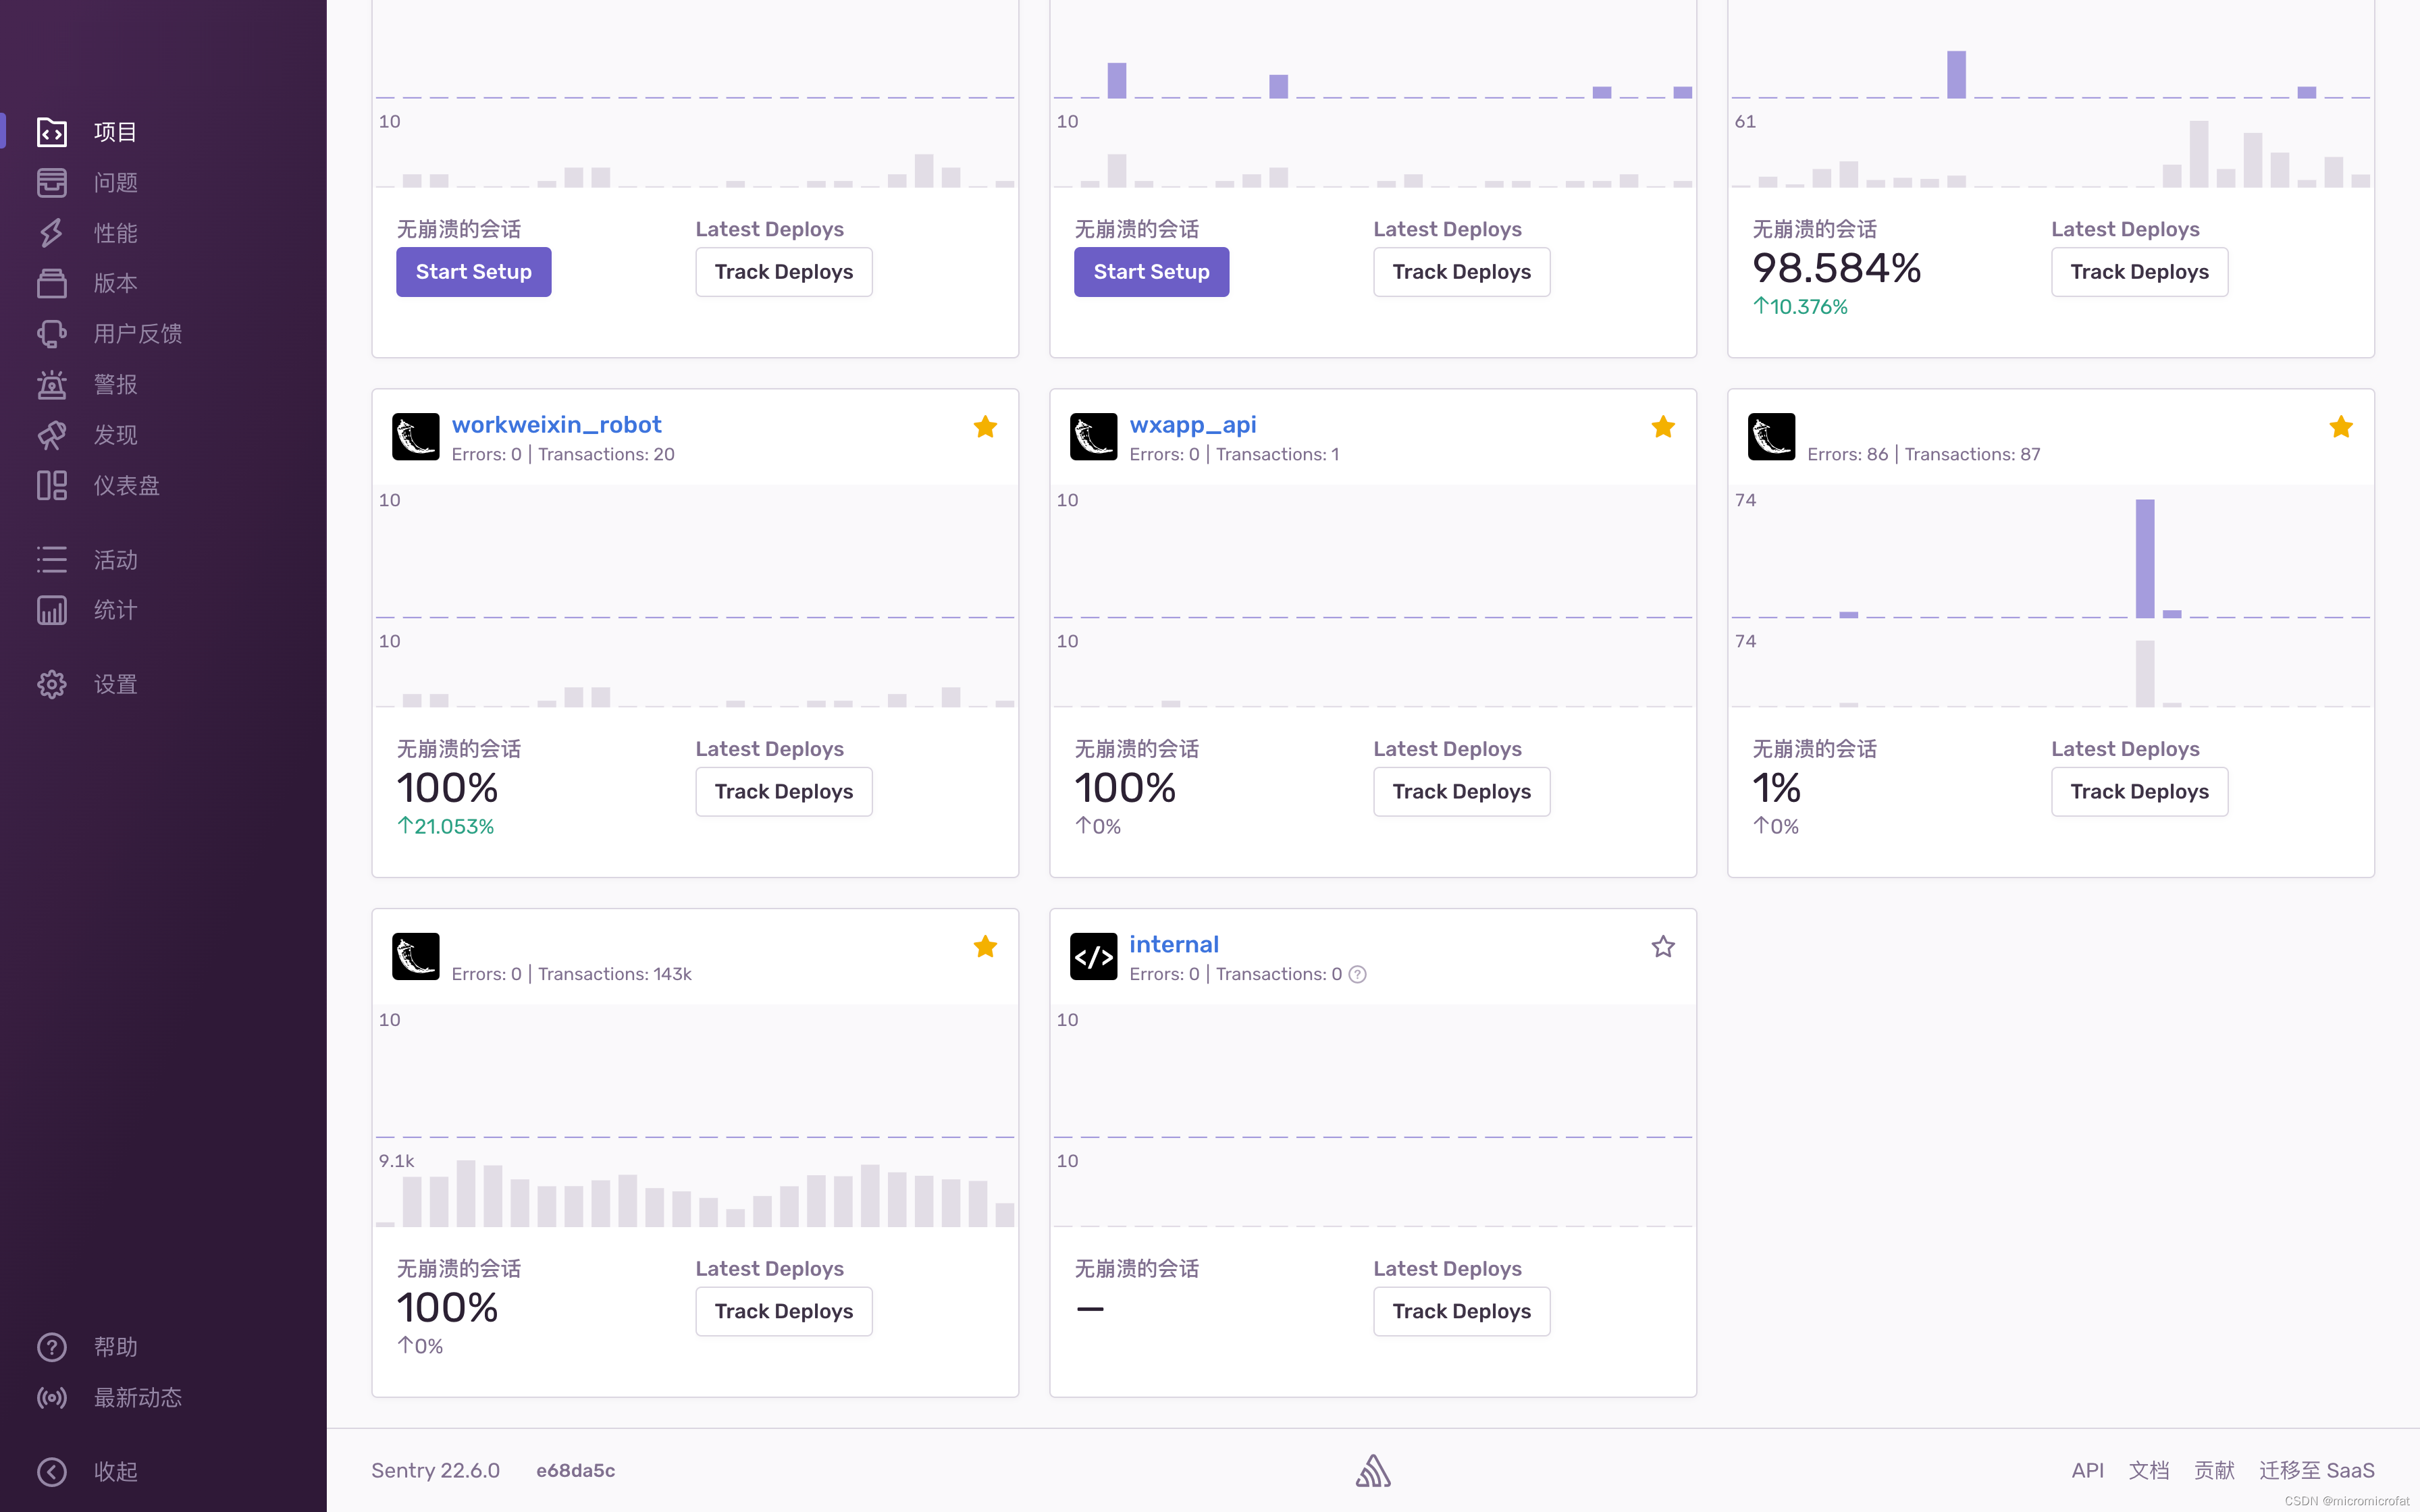The width and height of the screenshot is (2420, 1512).
Task: Click the 98.584% crash-free sessions value
Action: pos(1836,268)
